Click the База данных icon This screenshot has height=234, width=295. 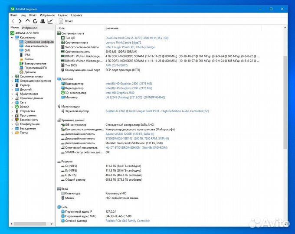coord(17,128)
